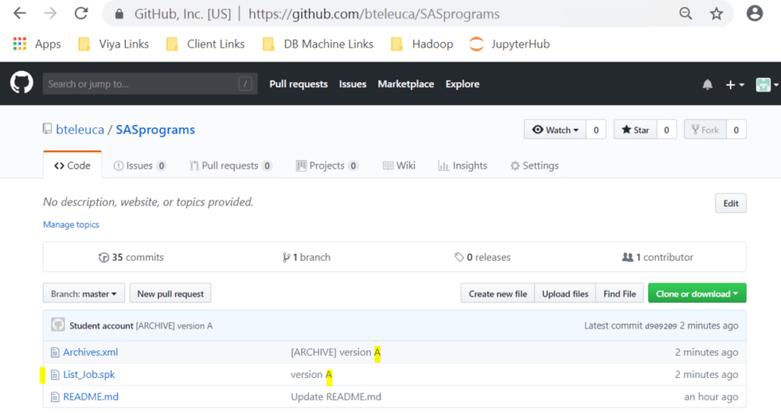Click the latest commit hash d909209

click(661, 326)
